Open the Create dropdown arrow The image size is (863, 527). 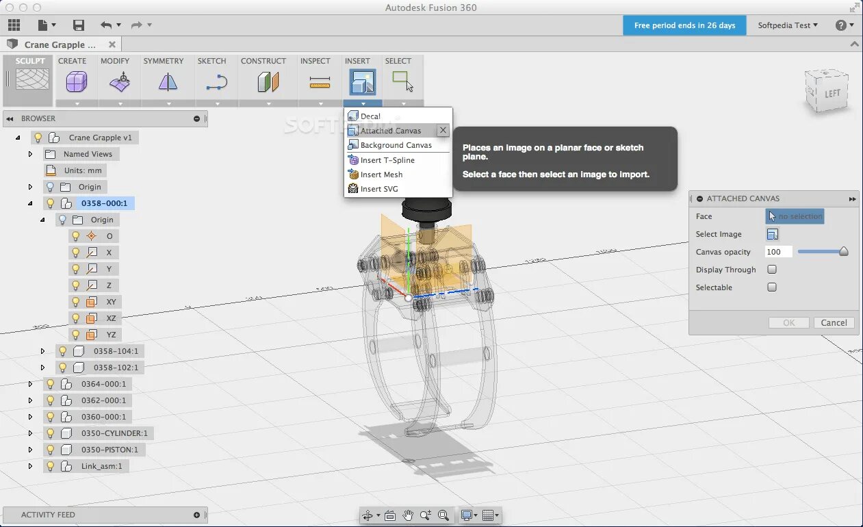[77, 104]
